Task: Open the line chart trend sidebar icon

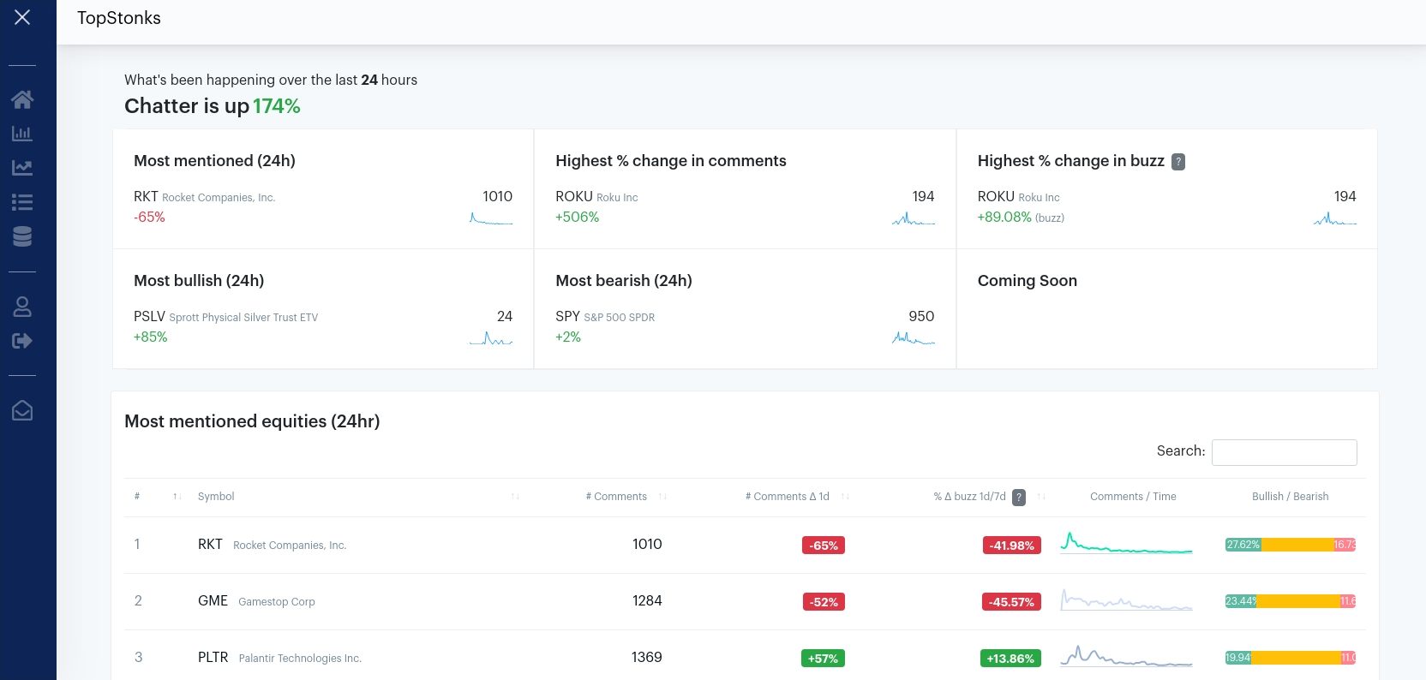Action: click(22, 168)
